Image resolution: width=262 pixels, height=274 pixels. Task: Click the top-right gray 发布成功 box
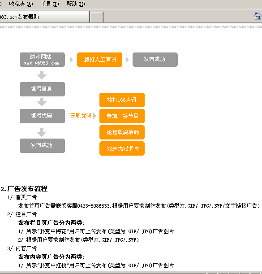tap(155, 60)
